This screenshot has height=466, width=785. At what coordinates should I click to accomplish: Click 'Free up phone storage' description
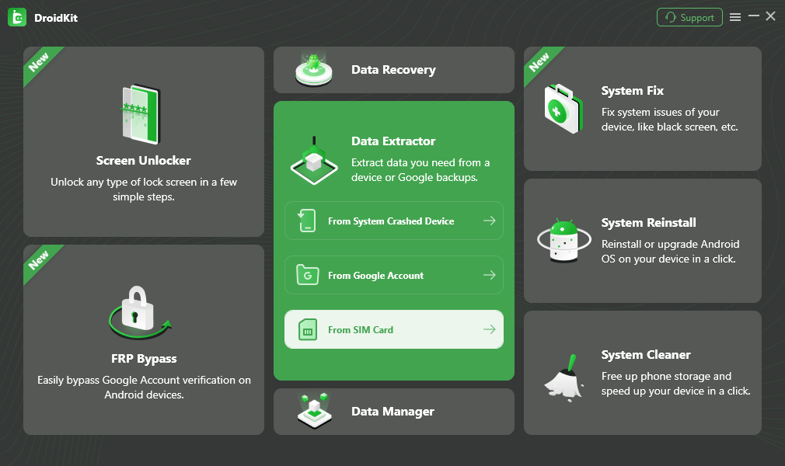[x=676, y=384]
